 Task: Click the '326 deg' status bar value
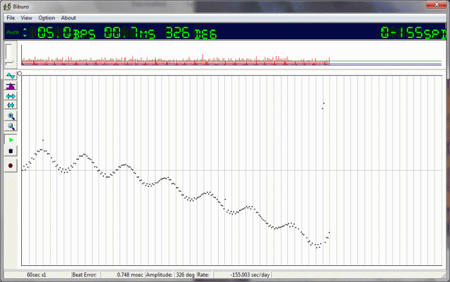[185, 275]
